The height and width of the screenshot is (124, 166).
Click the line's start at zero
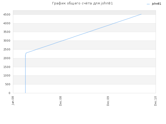point(25,93)
